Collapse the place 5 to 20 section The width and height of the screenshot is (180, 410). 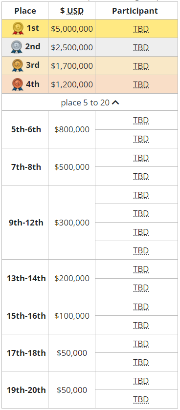coord(90,102)
